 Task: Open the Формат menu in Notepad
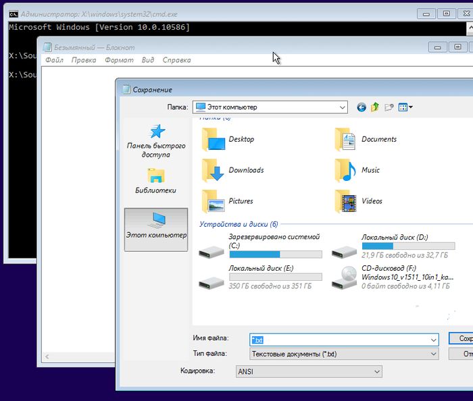(x=119, y=60)
